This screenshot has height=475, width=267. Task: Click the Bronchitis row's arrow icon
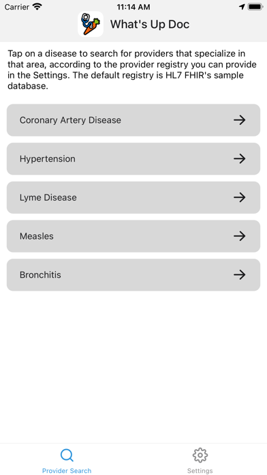click(x=240, y=275)
